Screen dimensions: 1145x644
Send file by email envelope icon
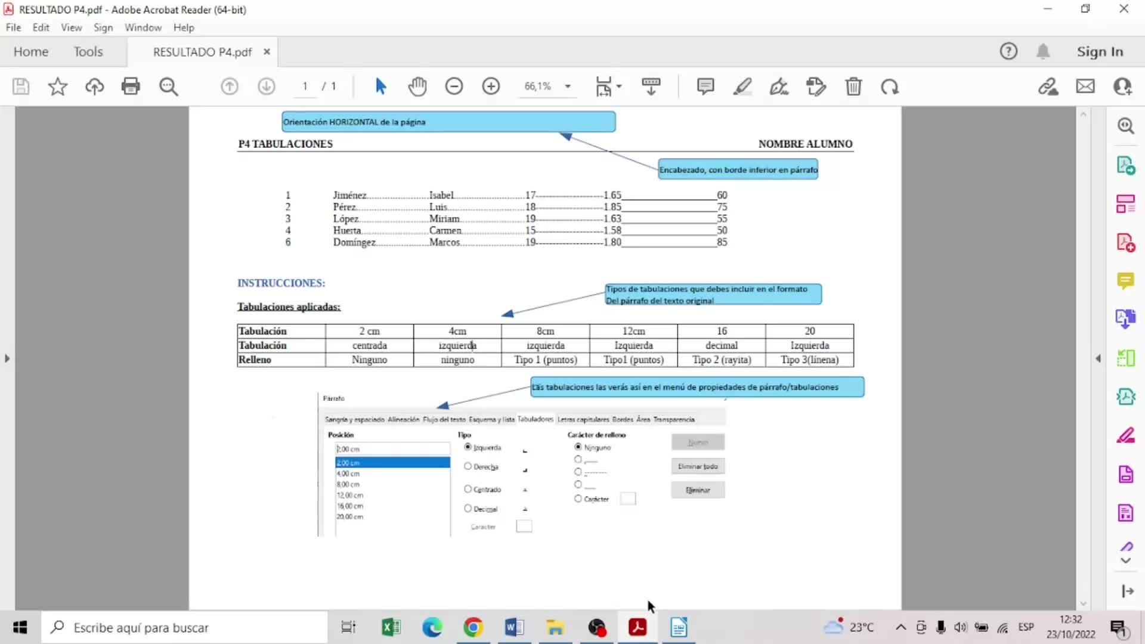coord(1085,86)
